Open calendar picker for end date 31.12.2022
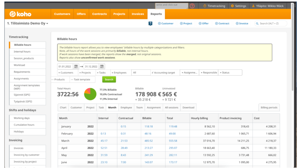300x168 pixels. 102,66
